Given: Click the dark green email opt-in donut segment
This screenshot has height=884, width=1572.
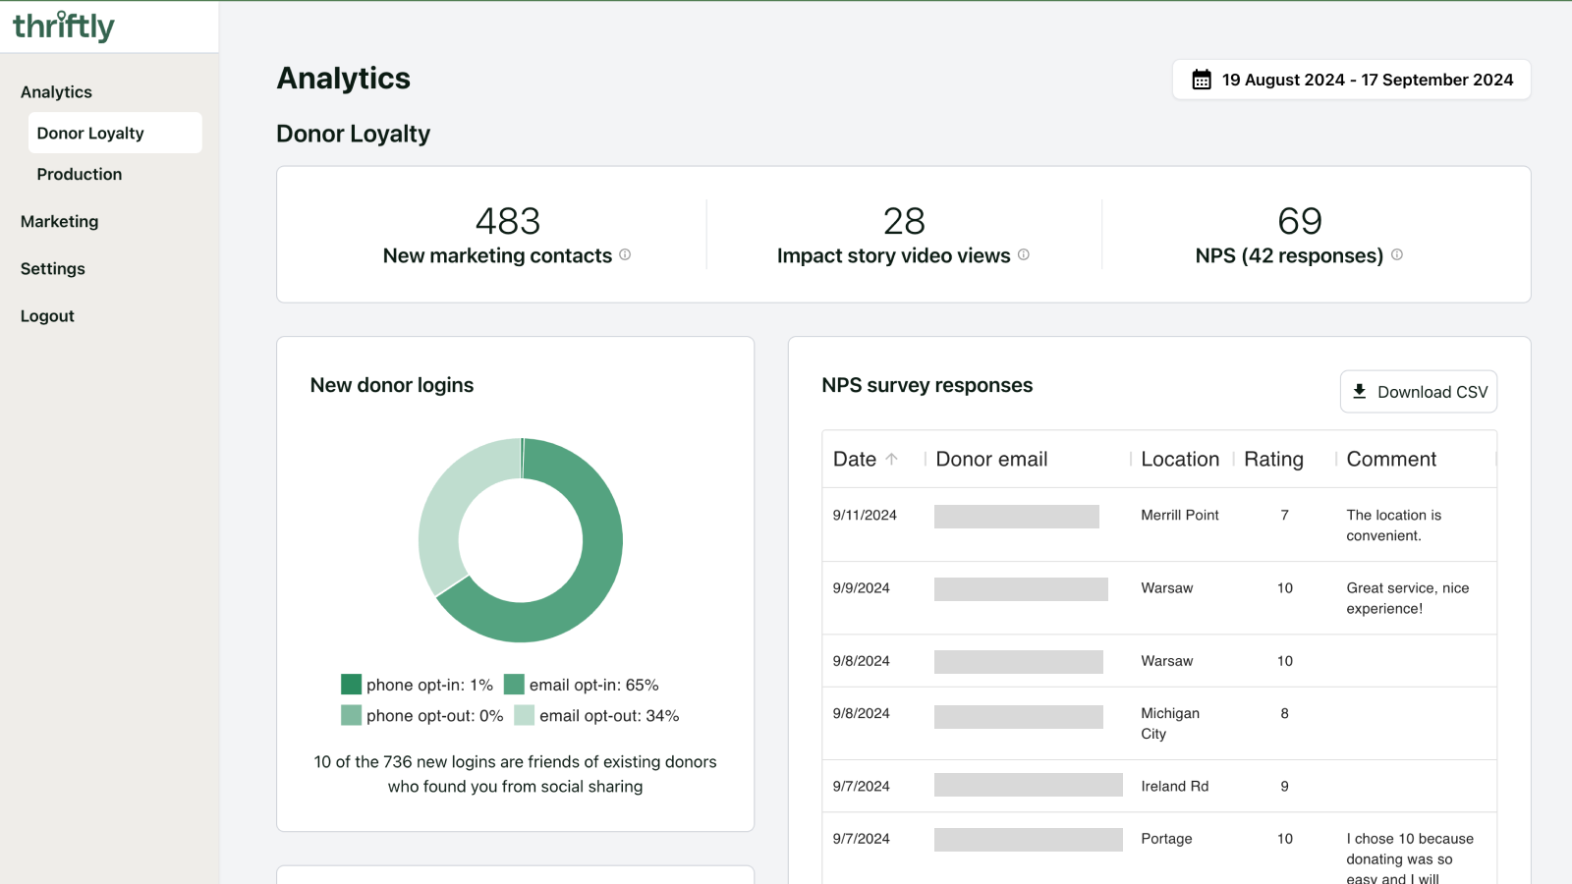Looking at the screenshot, I should click(596, 570).
